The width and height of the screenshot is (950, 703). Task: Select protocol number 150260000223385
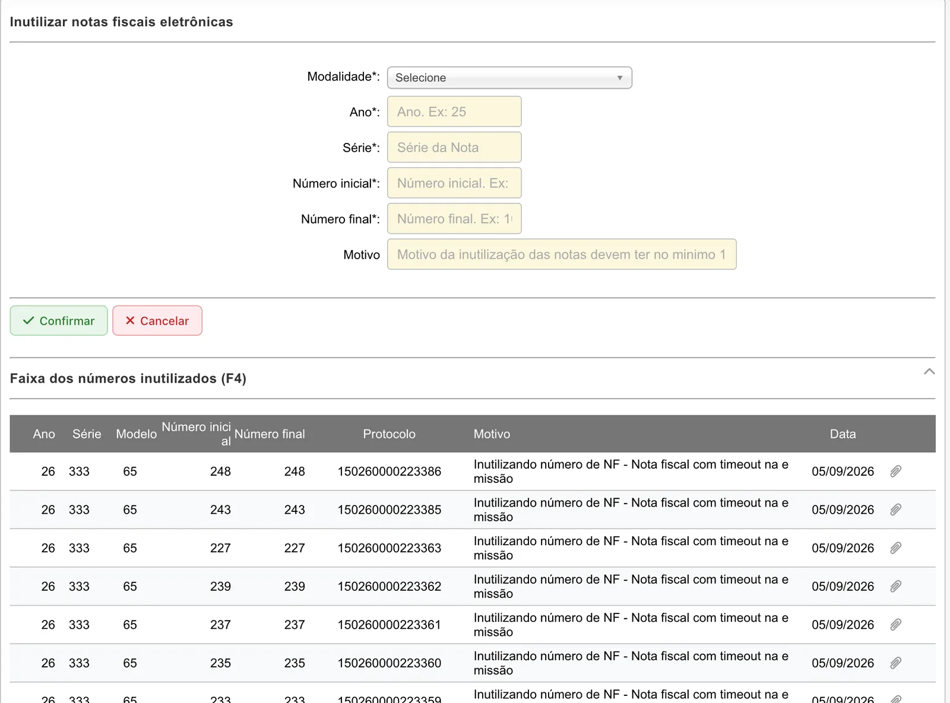pos(389,510)
